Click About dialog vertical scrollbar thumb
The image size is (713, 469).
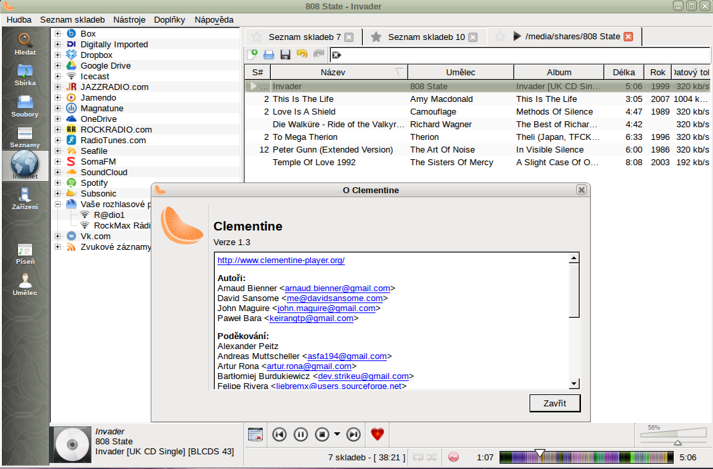[x=574, y=290]
